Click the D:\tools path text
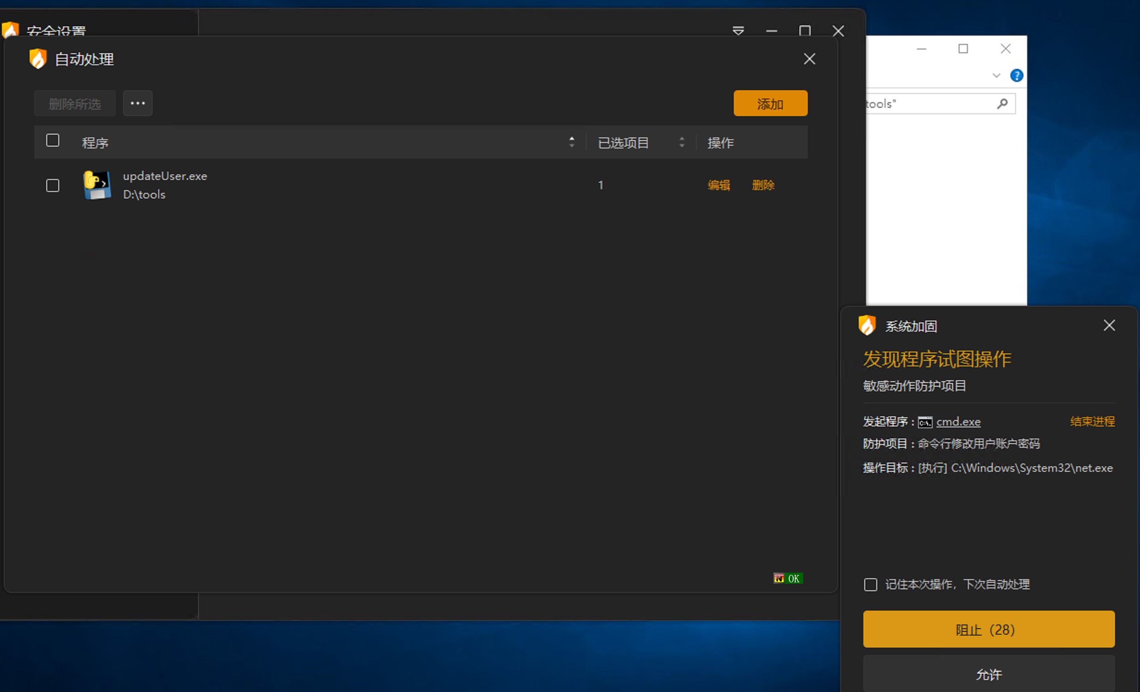This screenshot has width=1140, height=692. point(144,195)
